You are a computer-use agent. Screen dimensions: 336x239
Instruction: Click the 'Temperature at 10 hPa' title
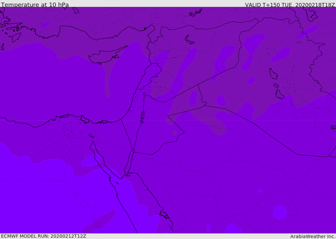point(35,5)
